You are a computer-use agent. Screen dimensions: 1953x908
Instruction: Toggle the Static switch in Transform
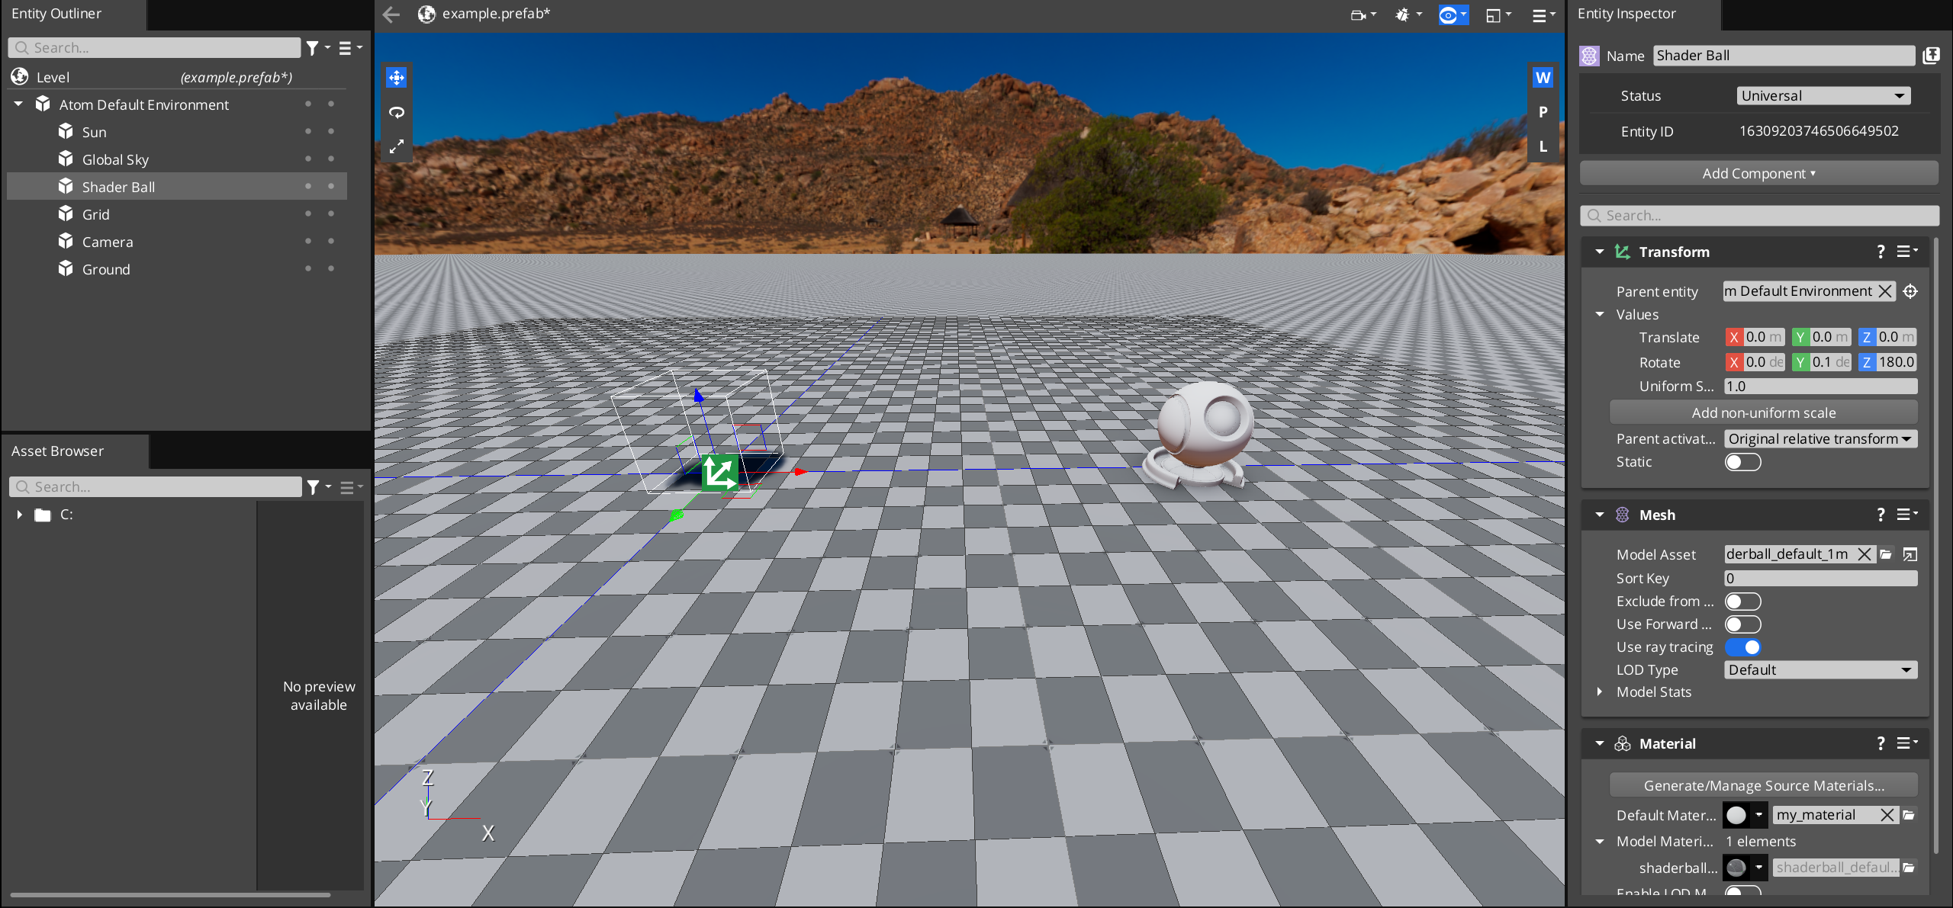pos(1742,462)
